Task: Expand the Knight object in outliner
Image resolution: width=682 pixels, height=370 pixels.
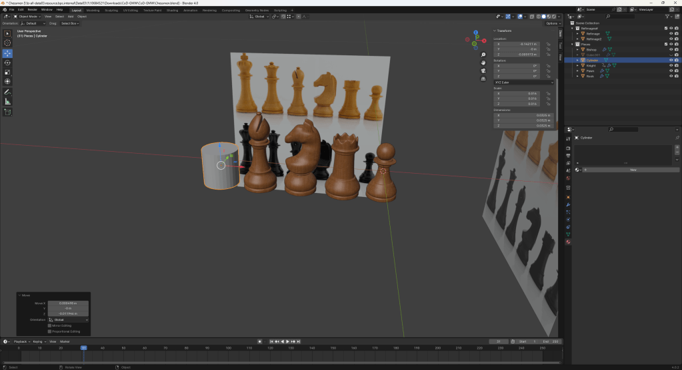Action: pos(577,65)
